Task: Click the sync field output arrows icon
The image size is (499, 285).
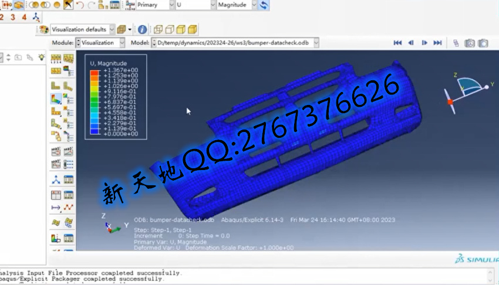Action: click(x=264, y=5)
